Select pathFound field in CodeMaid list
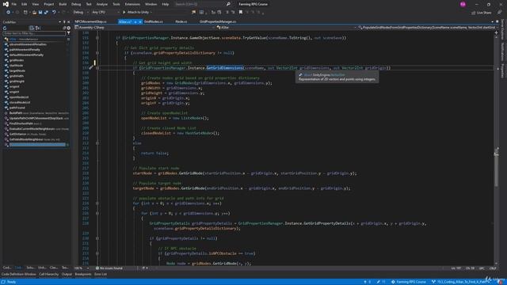The height and width of the screenshot is (285, 507). (x=17, y=108)
